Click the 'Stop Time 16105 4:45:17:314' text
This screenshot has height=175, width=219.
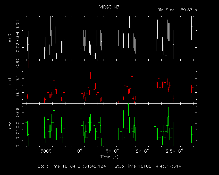click(x=148, y=166)
